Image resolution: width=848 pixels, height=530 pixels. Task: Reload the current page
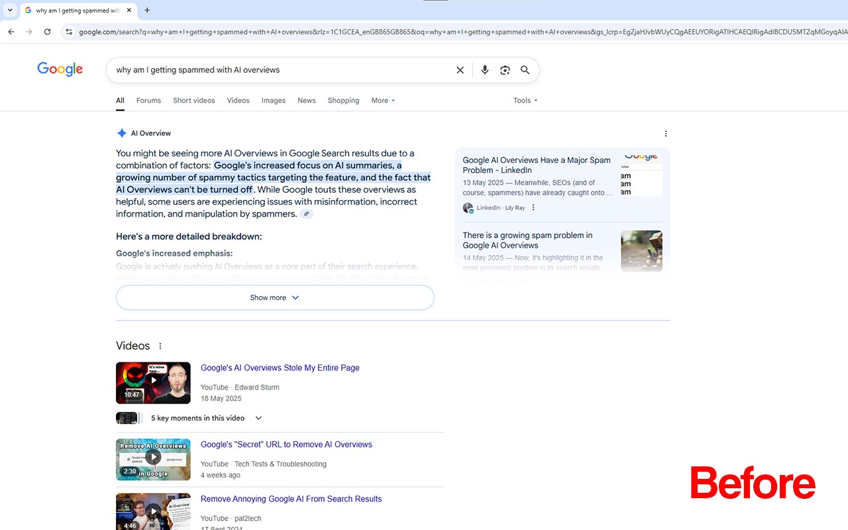coord(47,32)
